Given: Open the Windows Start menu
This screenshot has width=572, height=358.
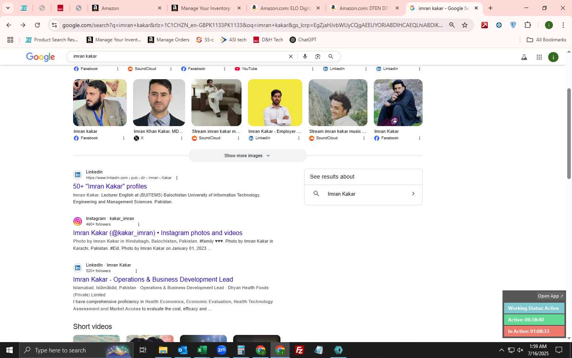Looking at the screenshot, I should [10, 350].
